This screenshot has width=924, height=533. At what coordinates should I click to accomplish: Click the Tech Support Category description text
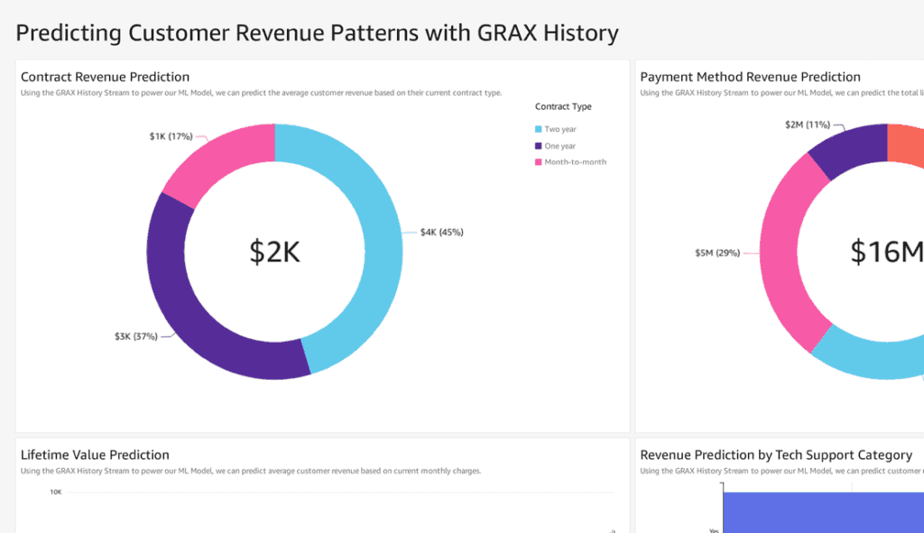782,471
